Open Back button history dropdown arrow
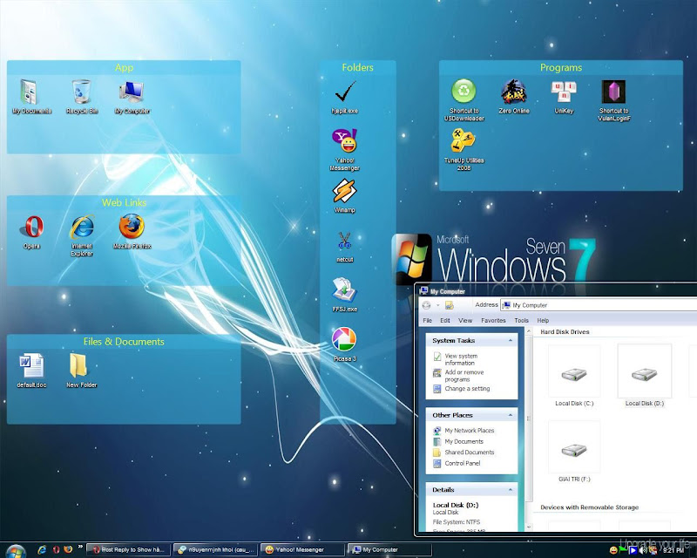Image resolution: width=697 pixels, height=558 pixels. (438, 305)
